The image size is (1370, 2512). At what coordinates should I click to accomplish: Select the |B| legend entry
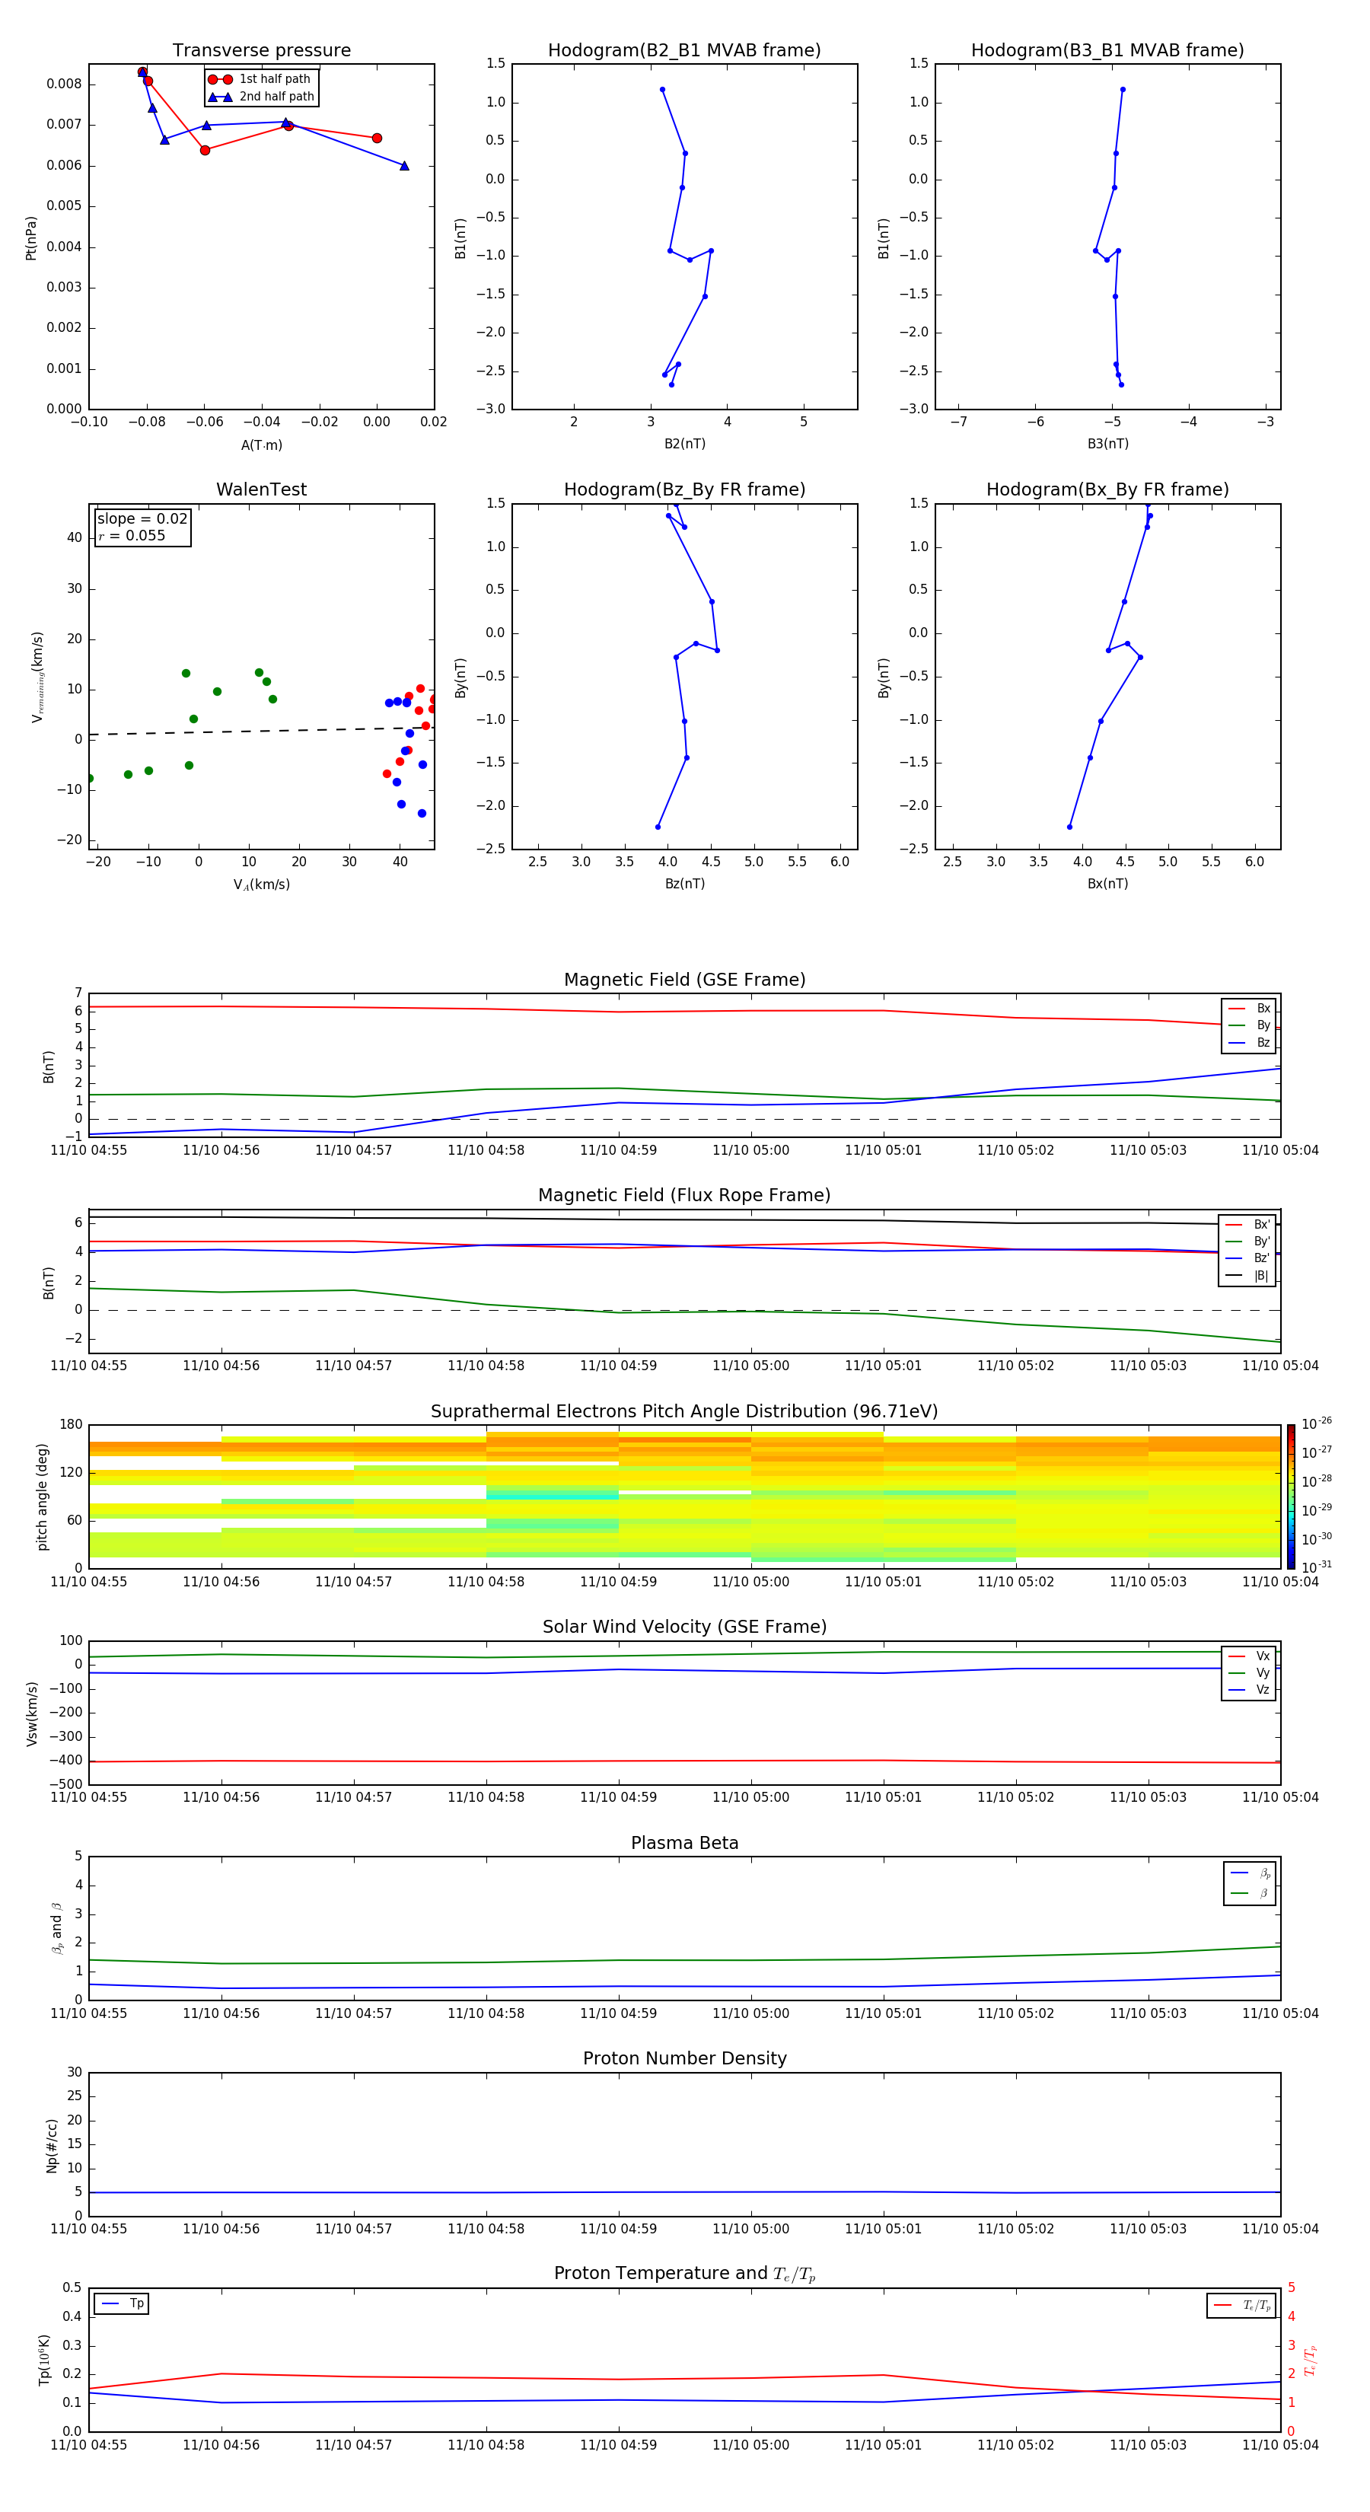coord(1247,1276)
